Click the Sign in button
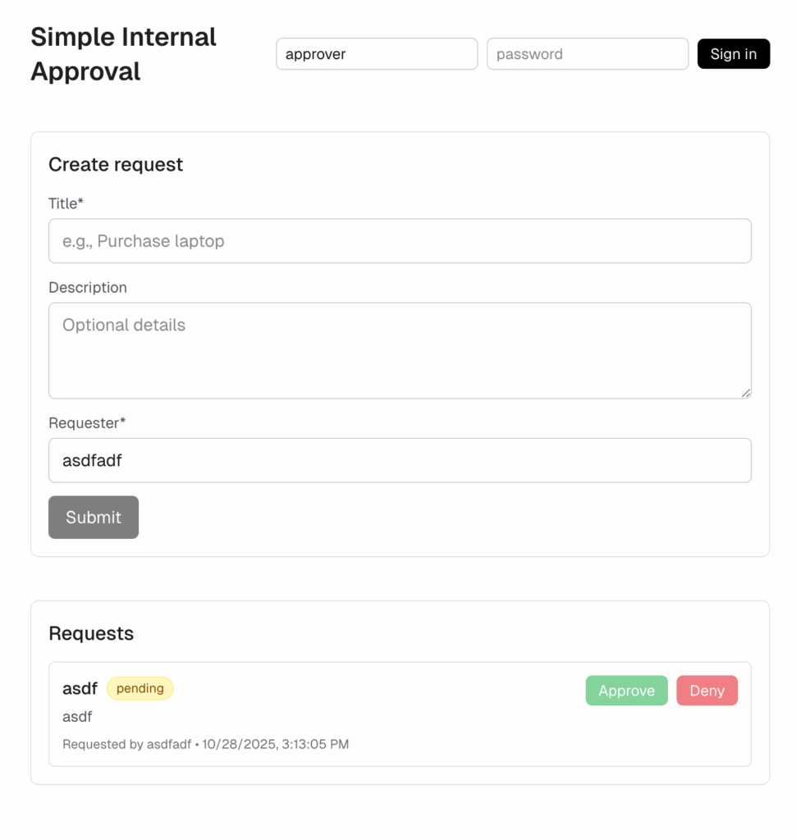 [x=733, y=54]
